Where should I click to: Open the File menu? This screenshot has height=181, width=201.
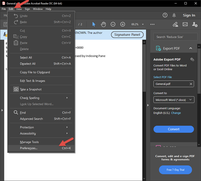pos(4,9)
